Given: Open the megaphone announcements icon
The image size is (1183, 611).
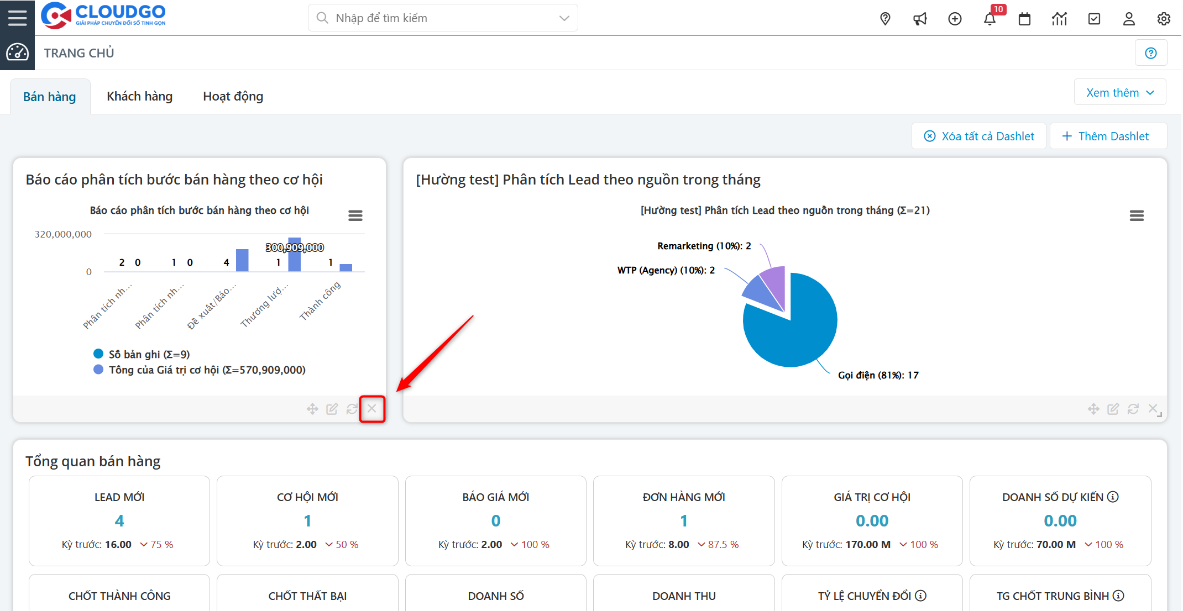Looking at the screenshot, I should [920, 19].
